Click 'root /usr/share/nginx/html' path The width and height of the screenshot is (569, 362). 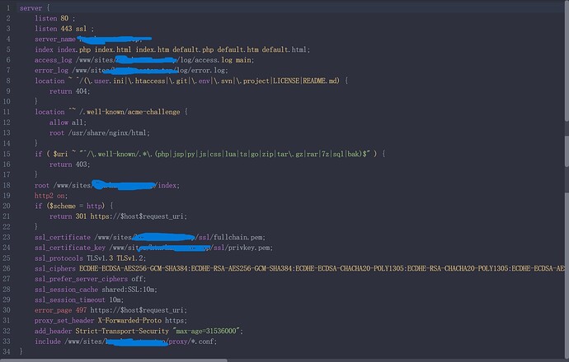pos(100,132)
